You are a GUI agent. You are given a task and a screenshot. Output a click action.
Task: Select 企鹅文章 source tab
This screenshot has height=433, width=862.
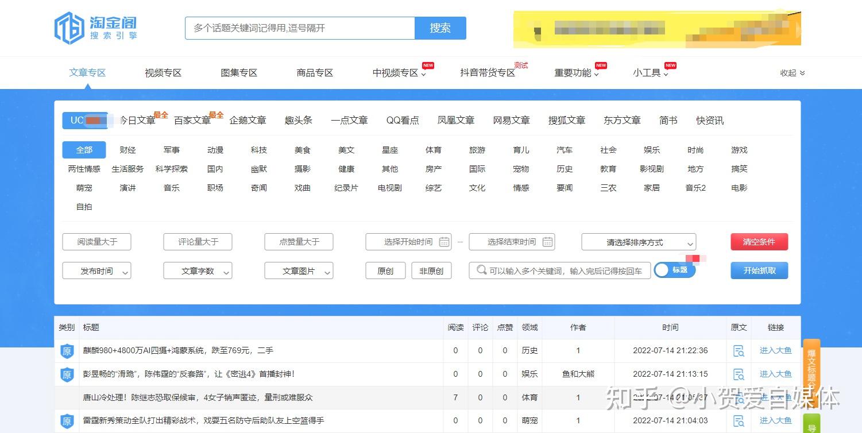pos(248,121)
